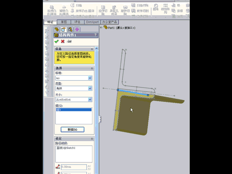Viewport: 232px width, 174px height.
Task: Click the 新组(N) button
Action: tap(72, 129)
